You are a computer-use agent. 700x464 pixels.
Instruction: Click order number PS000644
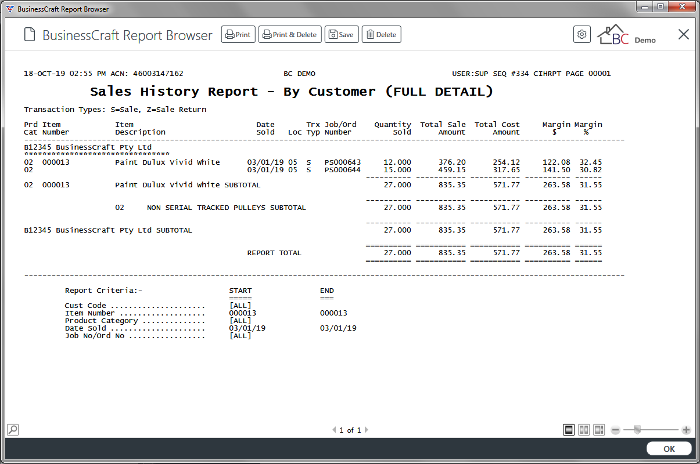click(x=343, y=170)
